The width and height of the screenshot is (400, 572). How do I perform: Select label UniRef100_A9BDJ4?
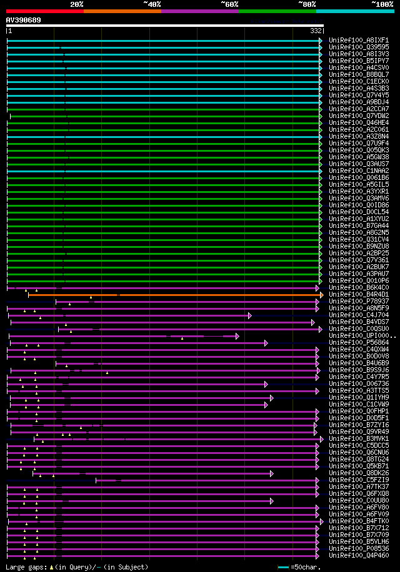pos(359,102)
